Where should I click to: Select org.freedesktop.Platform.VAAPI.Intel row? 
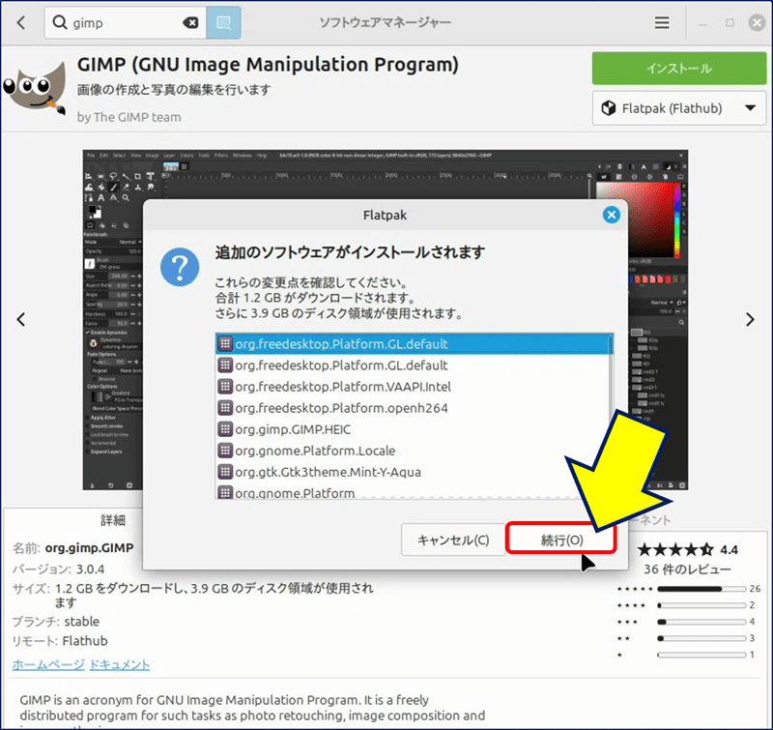point(415,386)
